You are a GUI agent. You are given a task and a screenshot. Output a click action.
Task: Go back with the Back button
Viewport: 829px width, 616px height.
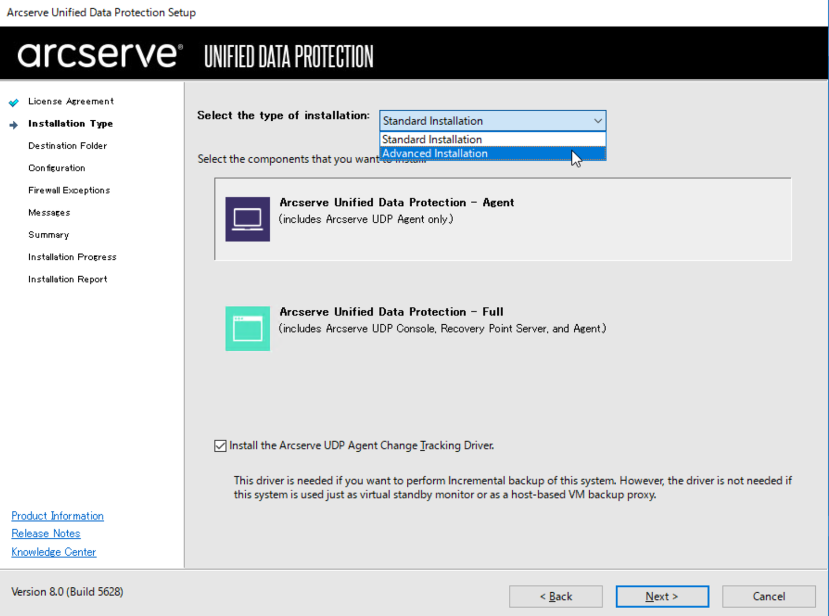click(555, 596)
